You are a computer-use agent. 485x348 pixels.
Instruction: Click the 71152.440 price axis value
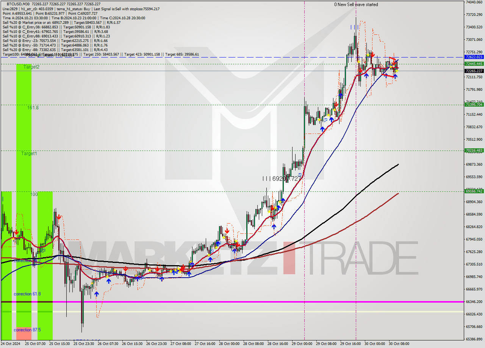474,115
